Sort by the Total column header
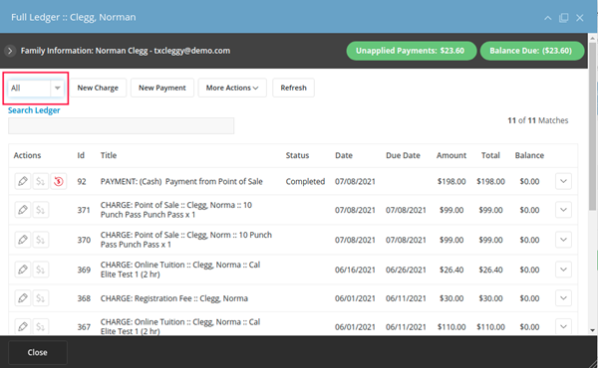Screen dimensions: 598x368 pyautogui.click(x=490, y=155)
